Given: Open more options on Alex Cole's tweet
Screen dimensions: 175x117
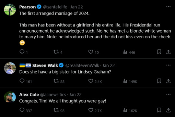Looking at the screenshot, I should coord(168,94).
